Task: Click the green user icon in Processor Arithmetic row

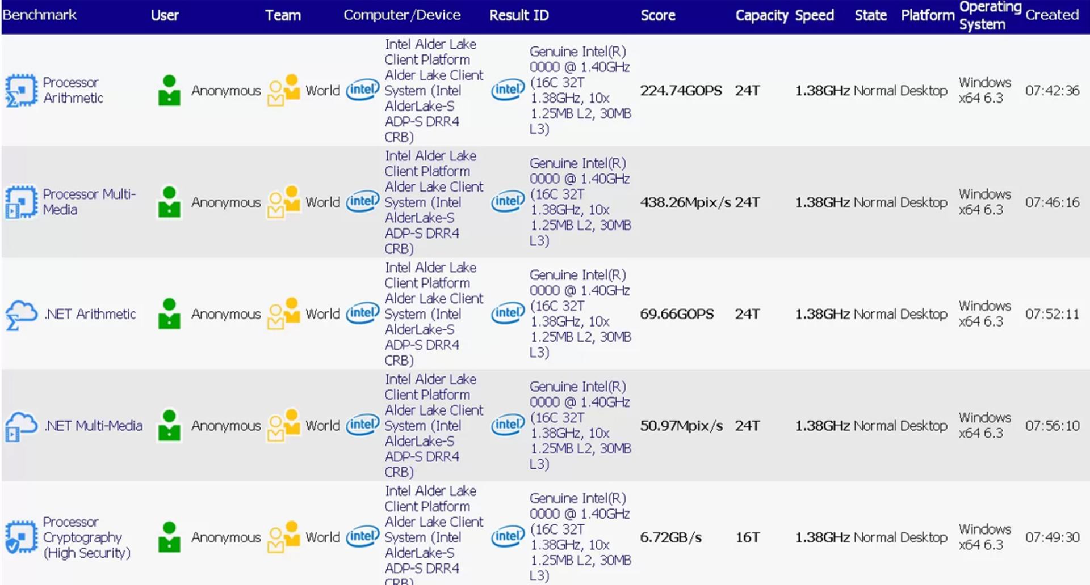Action: click(169, 90)
